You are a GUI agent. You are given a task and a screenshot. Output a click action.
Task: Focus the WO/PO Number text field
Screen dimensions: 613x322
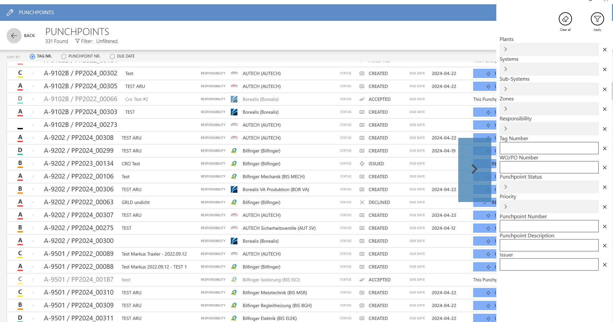tap(549, 167)
